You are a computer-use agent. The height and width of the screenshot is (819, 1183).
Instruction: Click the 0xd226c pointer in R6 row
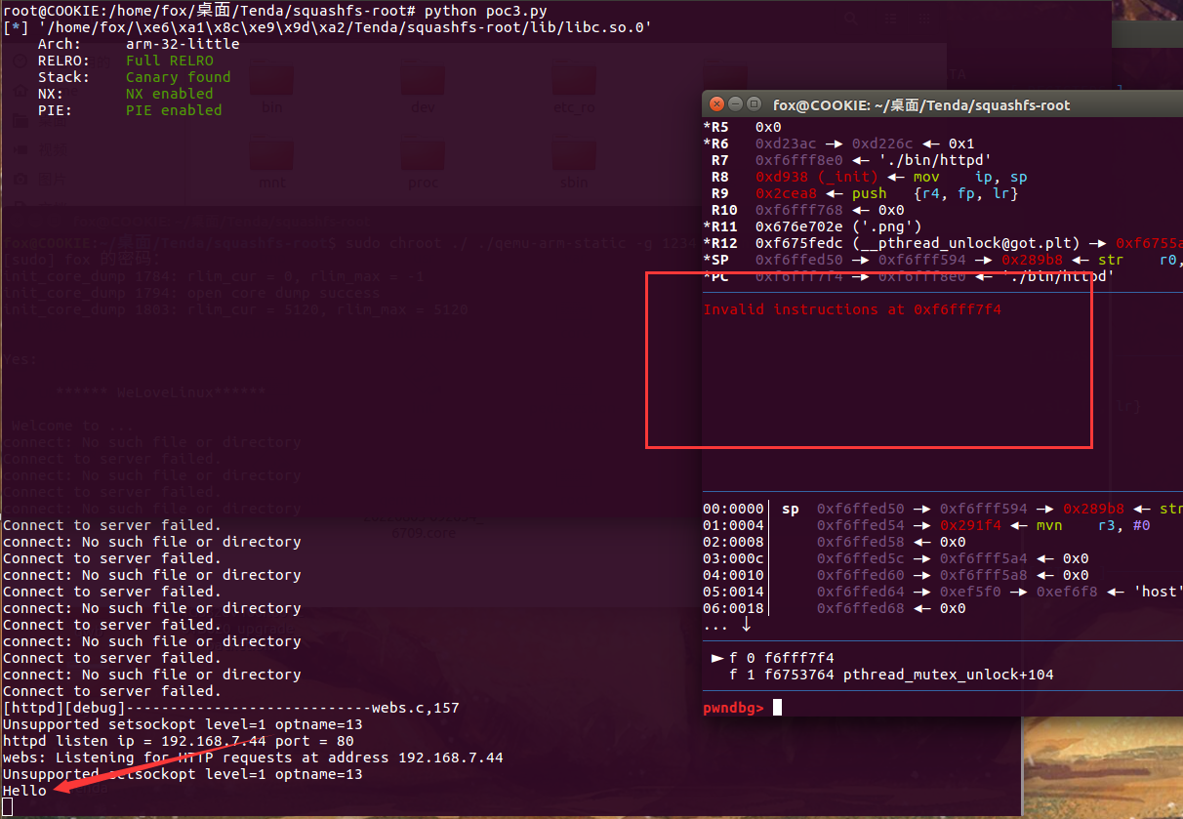click(x=882, y=143)
